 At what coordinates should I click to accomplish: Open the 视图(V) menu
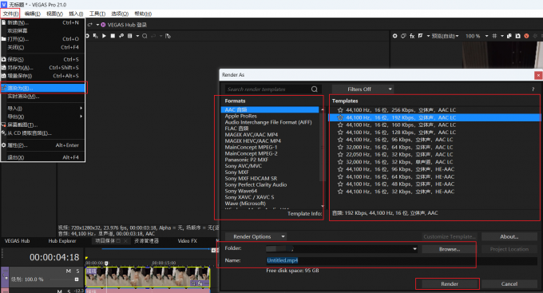click(54, 14)
